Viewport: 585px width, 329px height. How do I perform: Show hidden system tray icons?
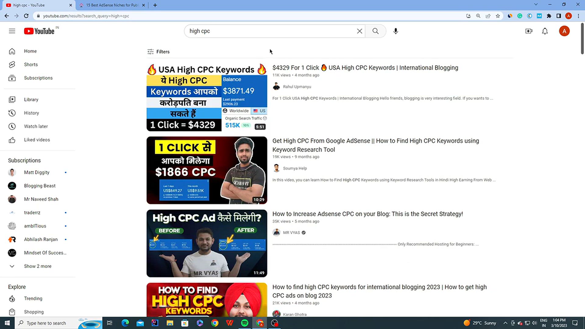pyautogui.click(x=505, y=323)
